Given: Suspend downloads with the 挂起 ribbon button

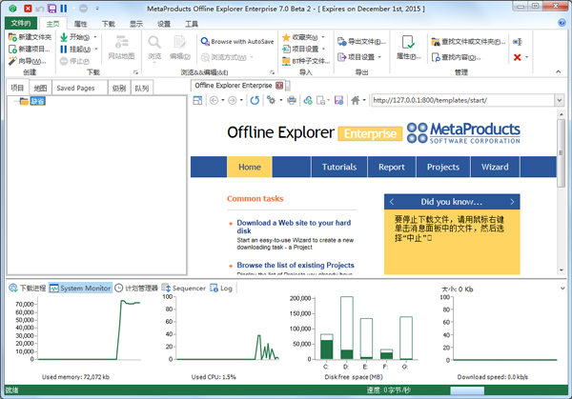Looking at the screenshot, I should [x=75, y=49].
